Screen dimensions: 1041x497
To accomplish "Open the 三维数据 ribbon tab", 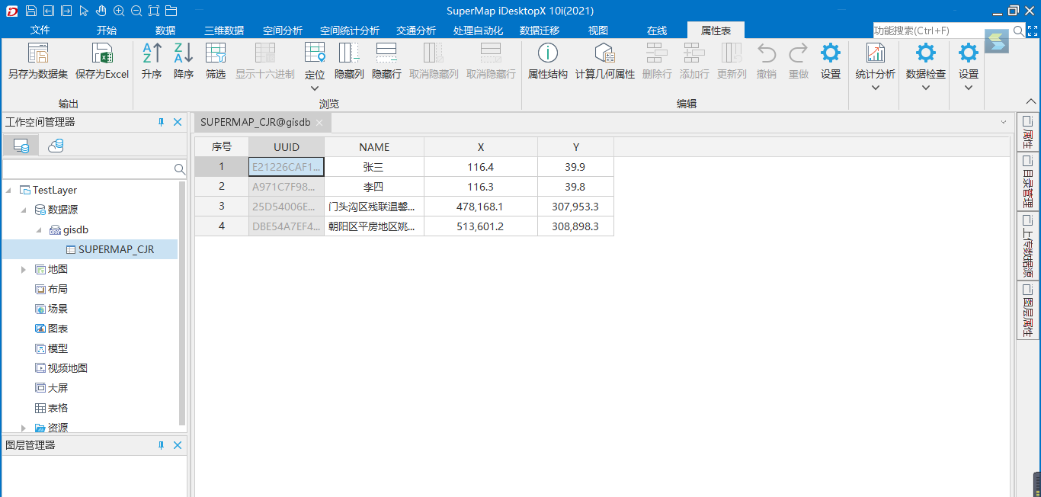I will point(224,30).
